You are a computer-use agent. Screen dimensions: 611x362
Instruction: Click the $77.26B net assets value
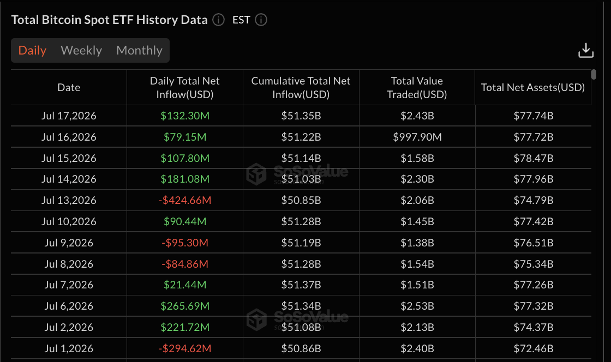tap(534, 285)
